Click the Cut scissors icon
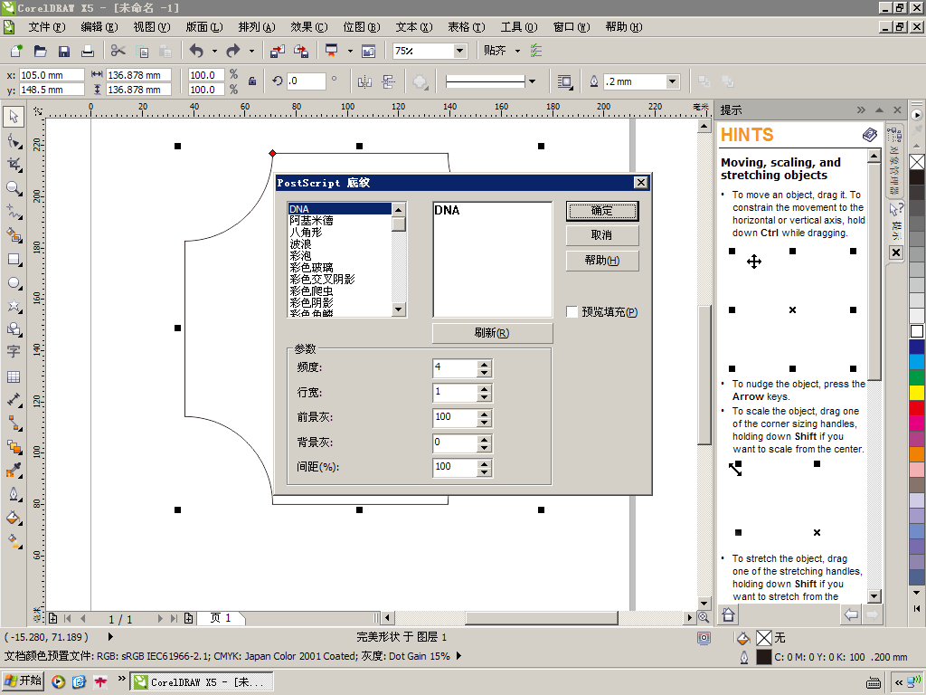Image resolution: width=926 pixels, height=695 pixels. [x=118, y=51]
